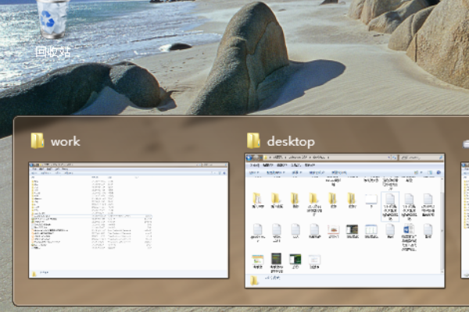Click the details pane folder in desktop preview

click(x=254, y=279)
